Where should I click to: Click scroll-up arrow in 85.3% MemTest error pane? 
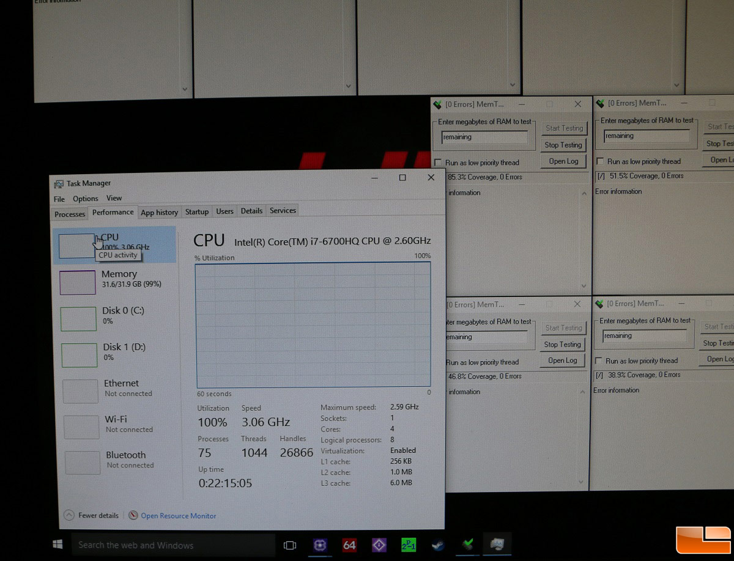[x=584, y=194]
